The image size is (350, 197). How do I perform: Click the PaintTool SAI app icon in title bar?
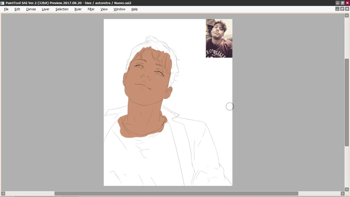(x=2, y=3)
